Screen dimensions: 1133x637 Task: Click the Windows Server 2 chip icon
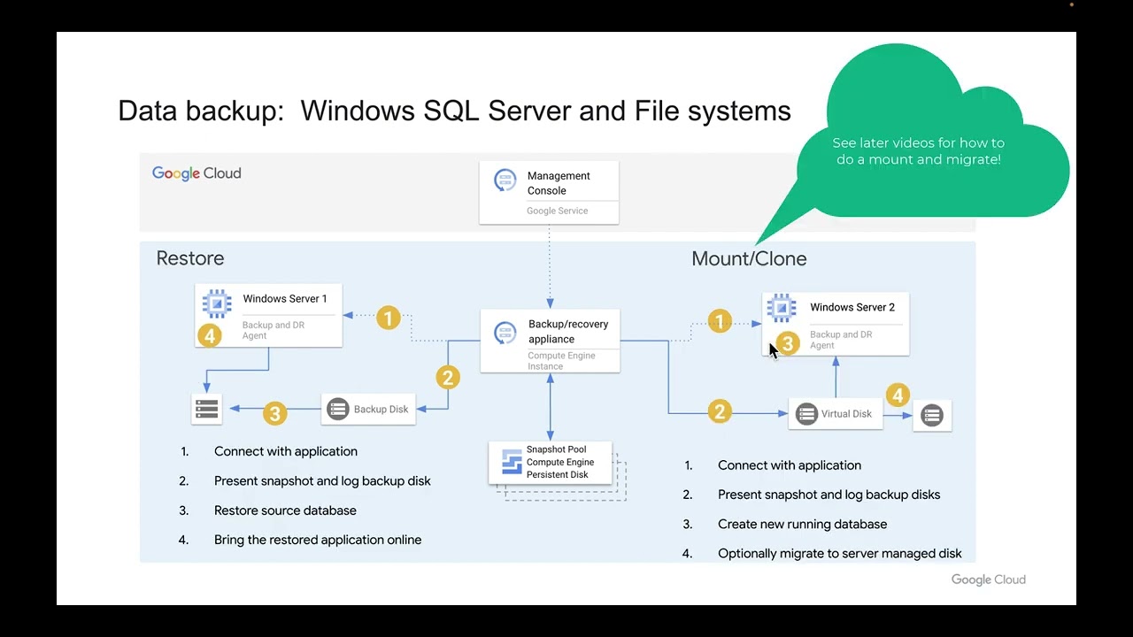tap(782, 308)
